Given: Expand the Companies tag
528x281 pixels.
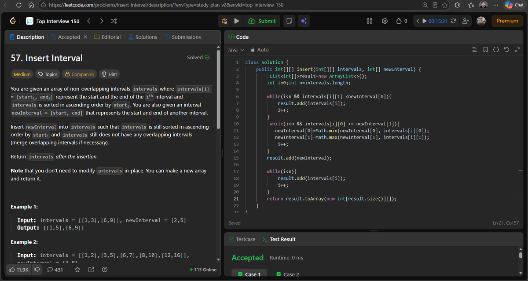Looking at the screenshot, I should point(79,74).
